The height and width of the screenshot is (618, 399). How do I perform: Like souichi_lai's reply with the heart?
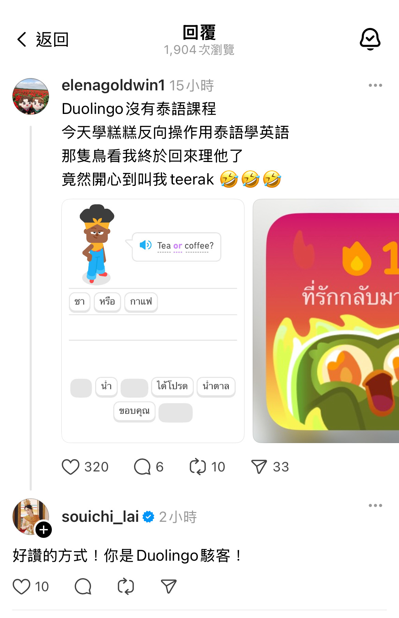[x=21, y=587]
